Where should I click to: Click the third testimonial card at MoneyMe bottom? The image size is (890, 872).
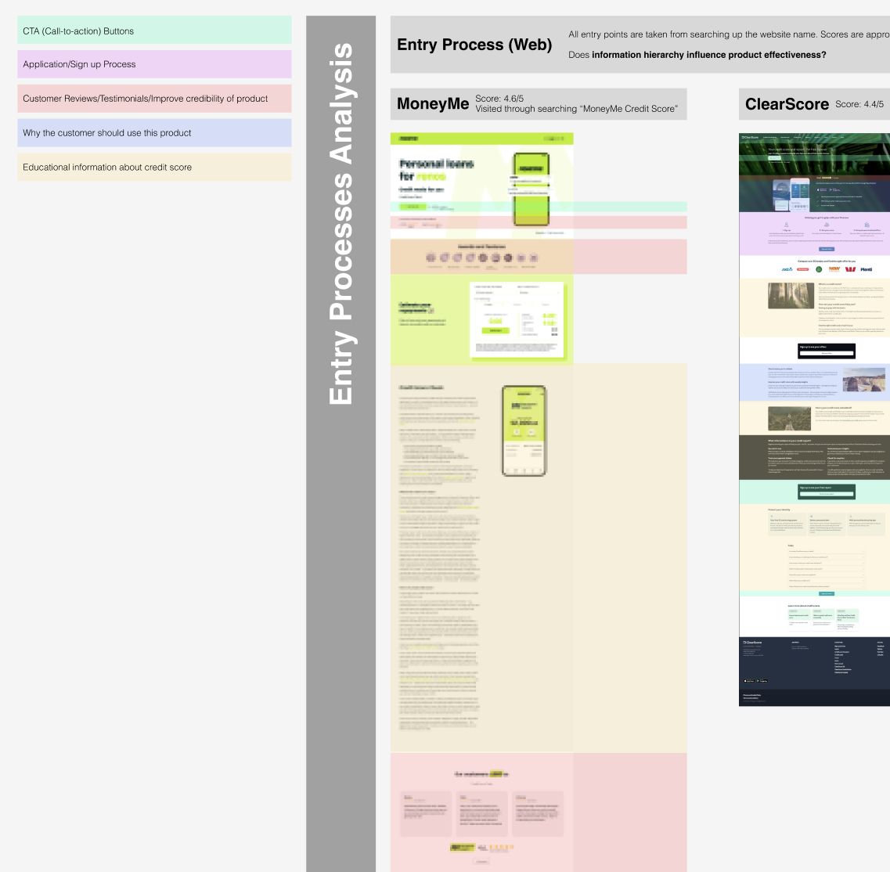tap(538, 813)
